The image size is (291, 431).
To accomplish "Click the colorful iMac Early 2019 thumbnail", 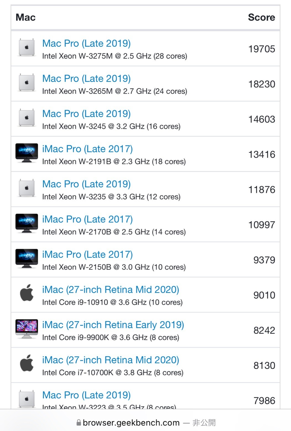I will [27, 329].
